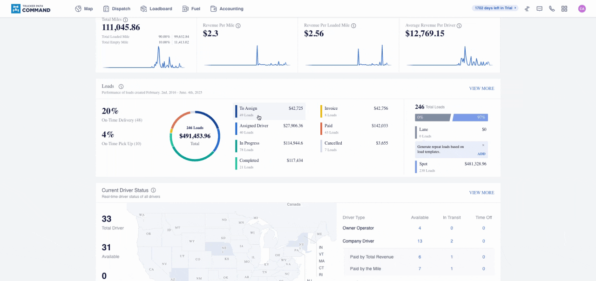596x281 pixels.
Task: Click info icon next to Loads heading
Action: pyautogui.click(x=121, y=87)
